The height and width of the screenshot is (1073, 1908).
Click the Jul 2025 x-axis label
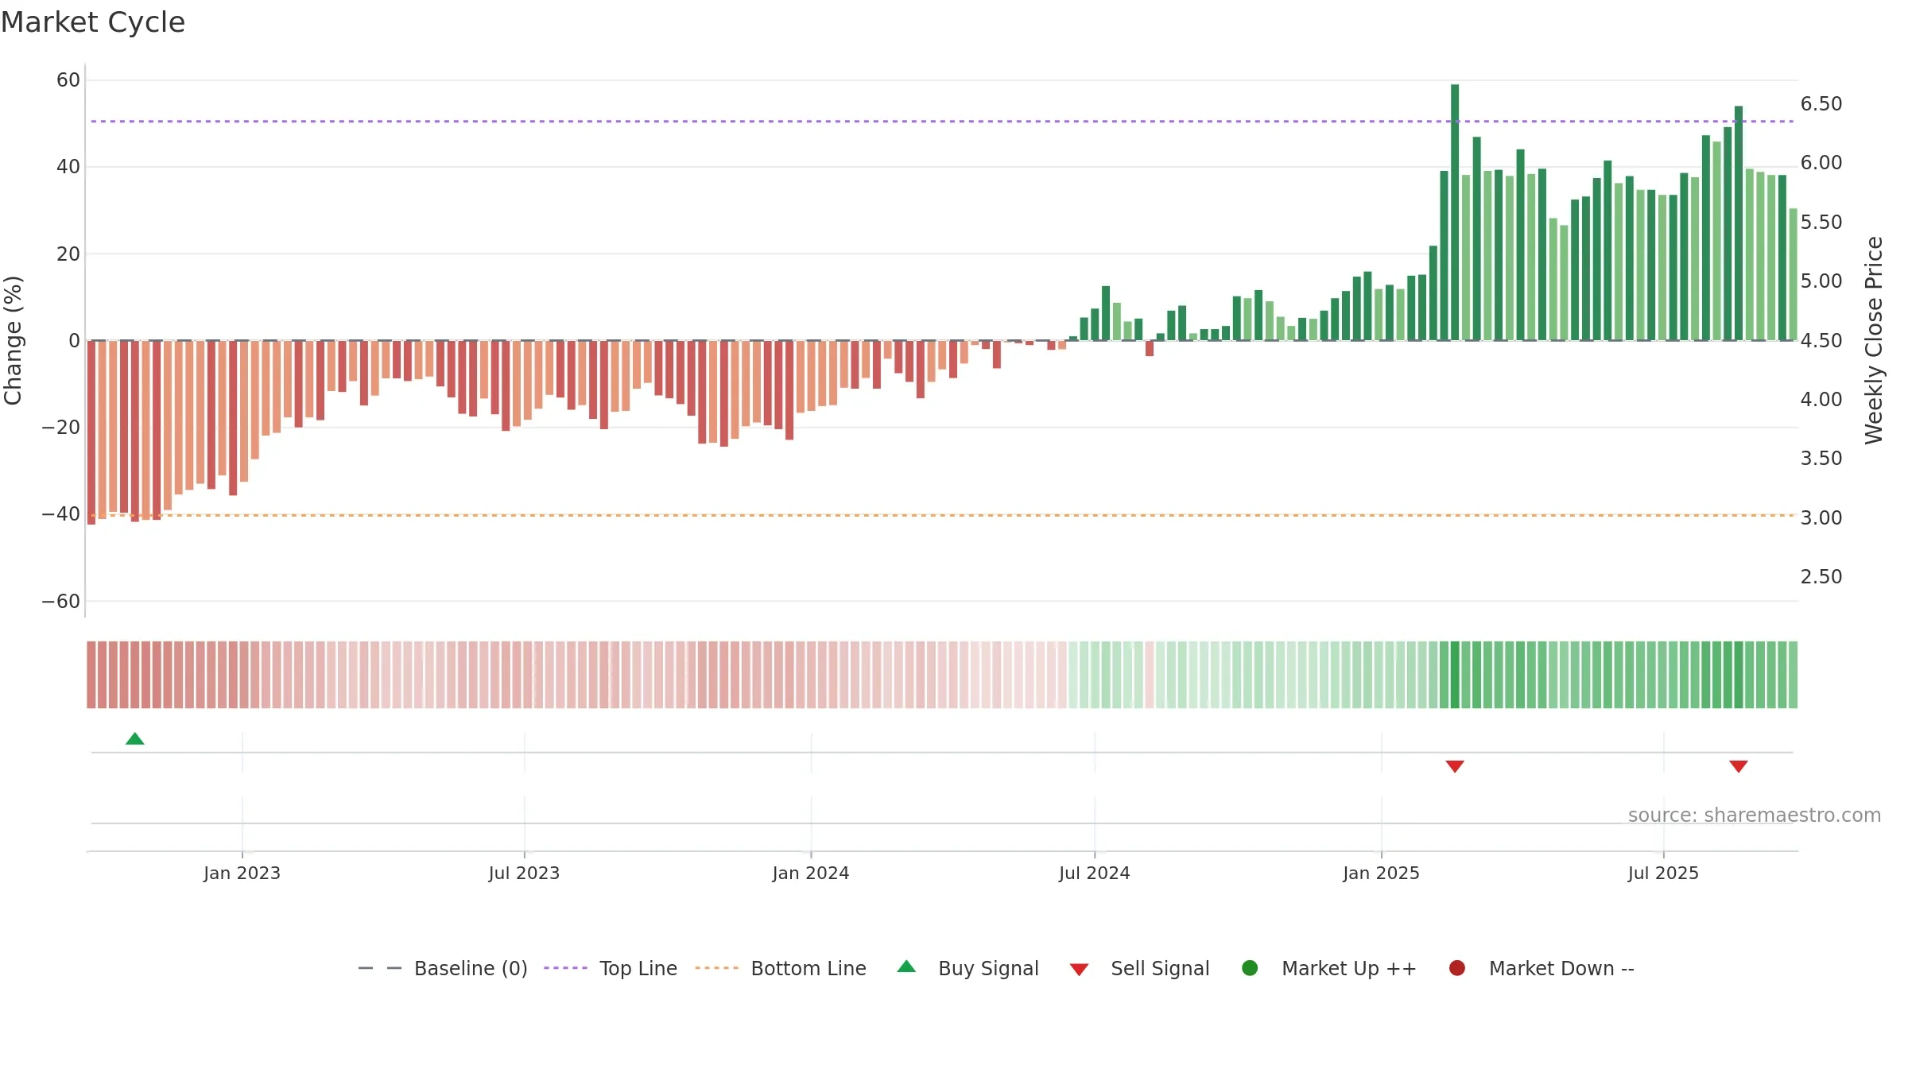(x=1663, y=873)
